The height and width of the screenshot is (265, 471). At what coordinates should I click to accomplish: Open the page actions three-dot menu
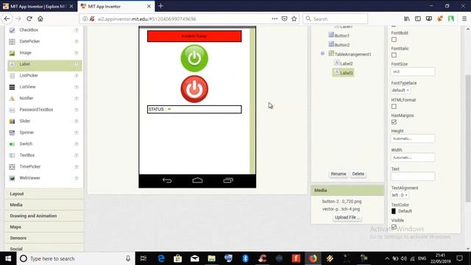275,18
